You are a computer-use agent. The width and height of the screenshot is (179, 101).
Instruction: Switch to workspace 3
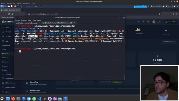[x=29, y=6]
